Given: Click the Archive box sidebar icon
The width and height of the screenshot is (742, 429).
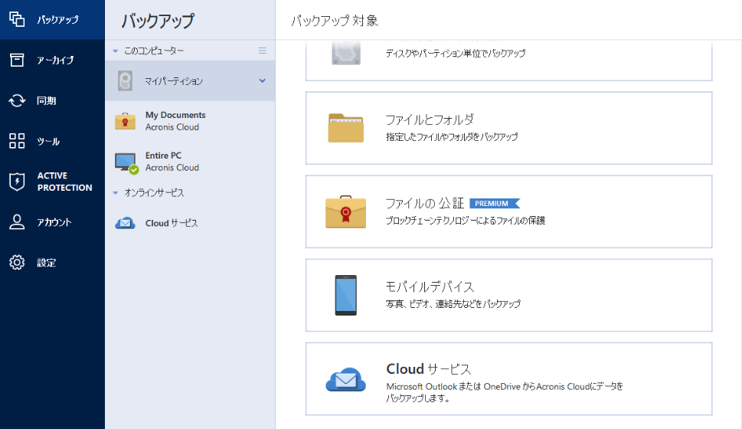Looking at the screenshot, I should (17, 60).
